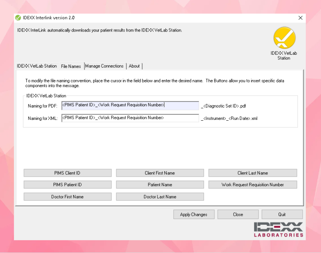Click the Naming for XML input field

(x=130, y=118)
